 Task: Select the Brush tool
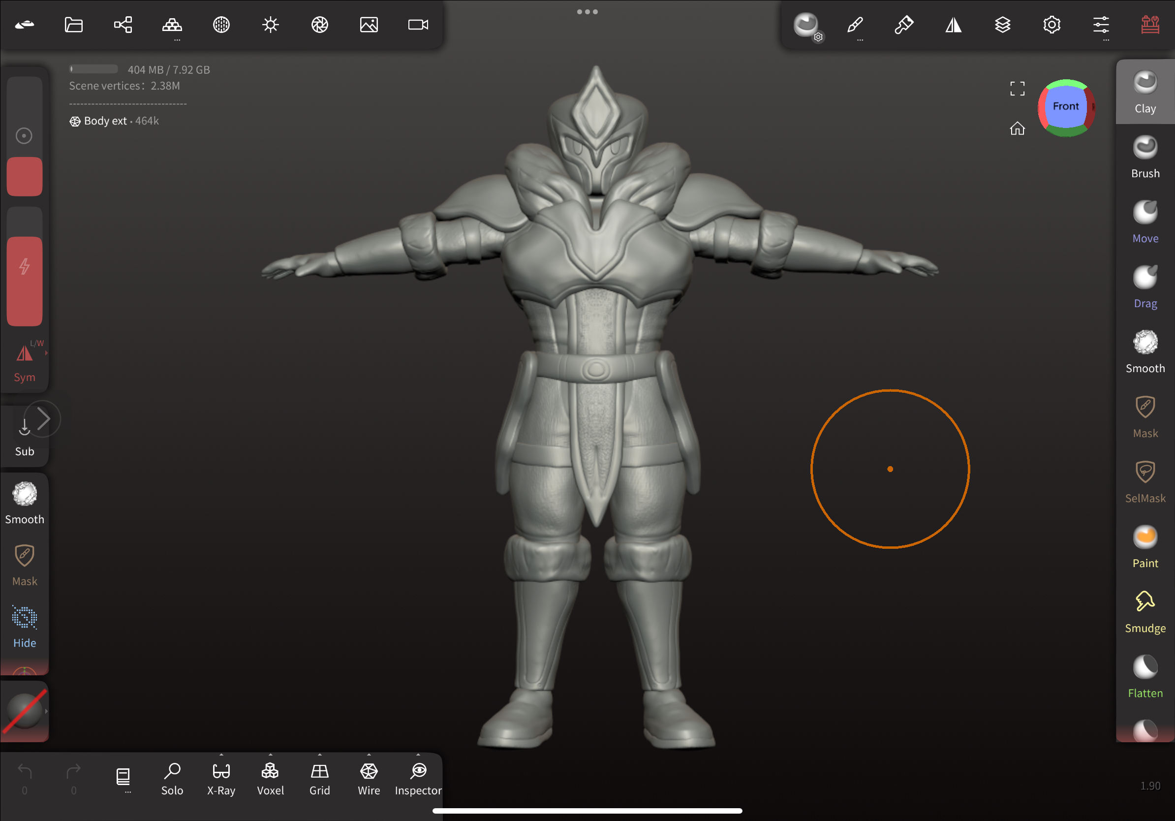[x=1145, y=157]
